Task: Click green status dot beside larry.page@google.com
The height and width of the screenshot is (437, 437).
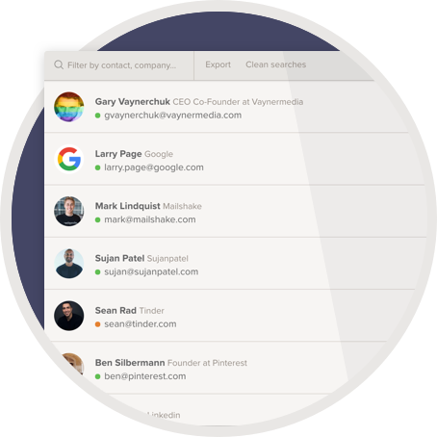Action: [98, 167]
